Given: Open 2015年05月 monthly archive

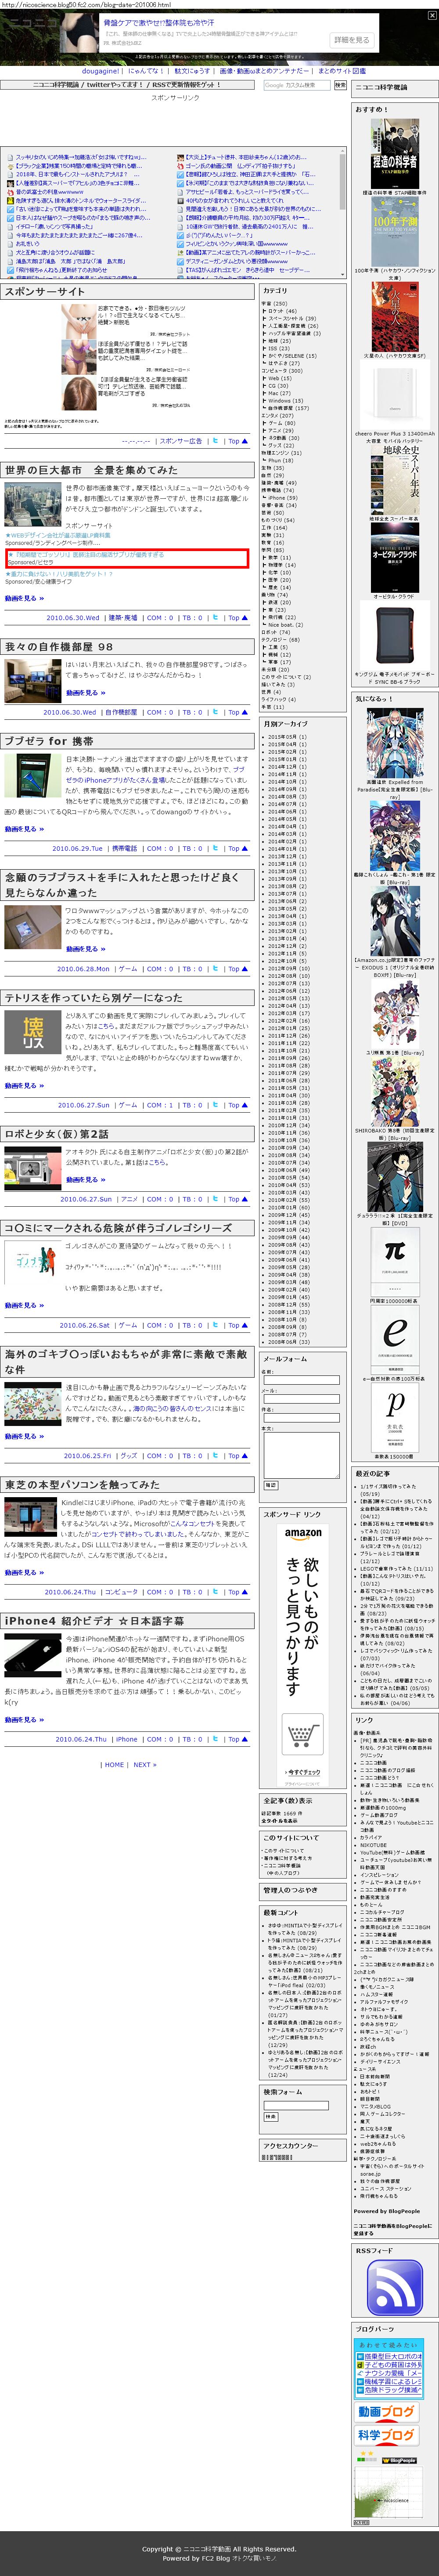Looking at the screenshot, I should (x=283, y=736).
